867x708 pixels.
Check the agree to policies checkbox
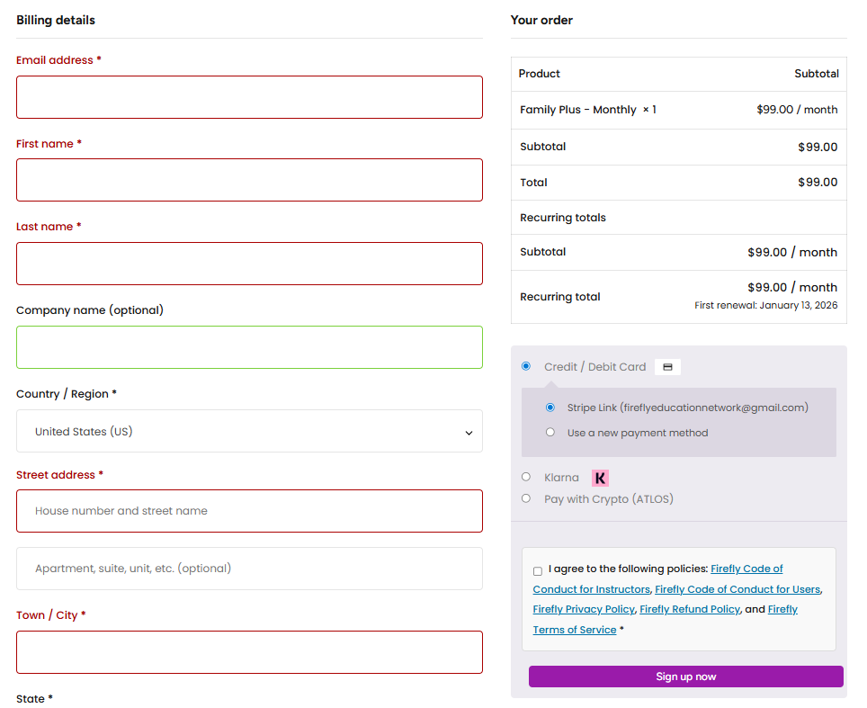(x=538, y=571)
